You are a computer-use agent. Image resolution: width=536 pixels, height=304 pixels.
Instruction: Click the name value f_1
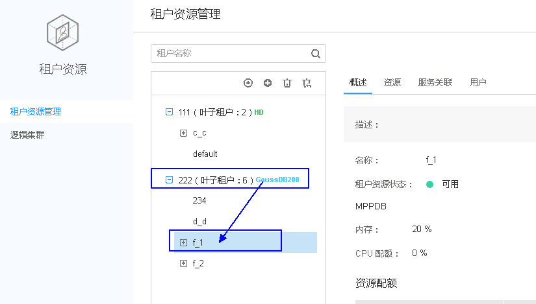[431, 160]
